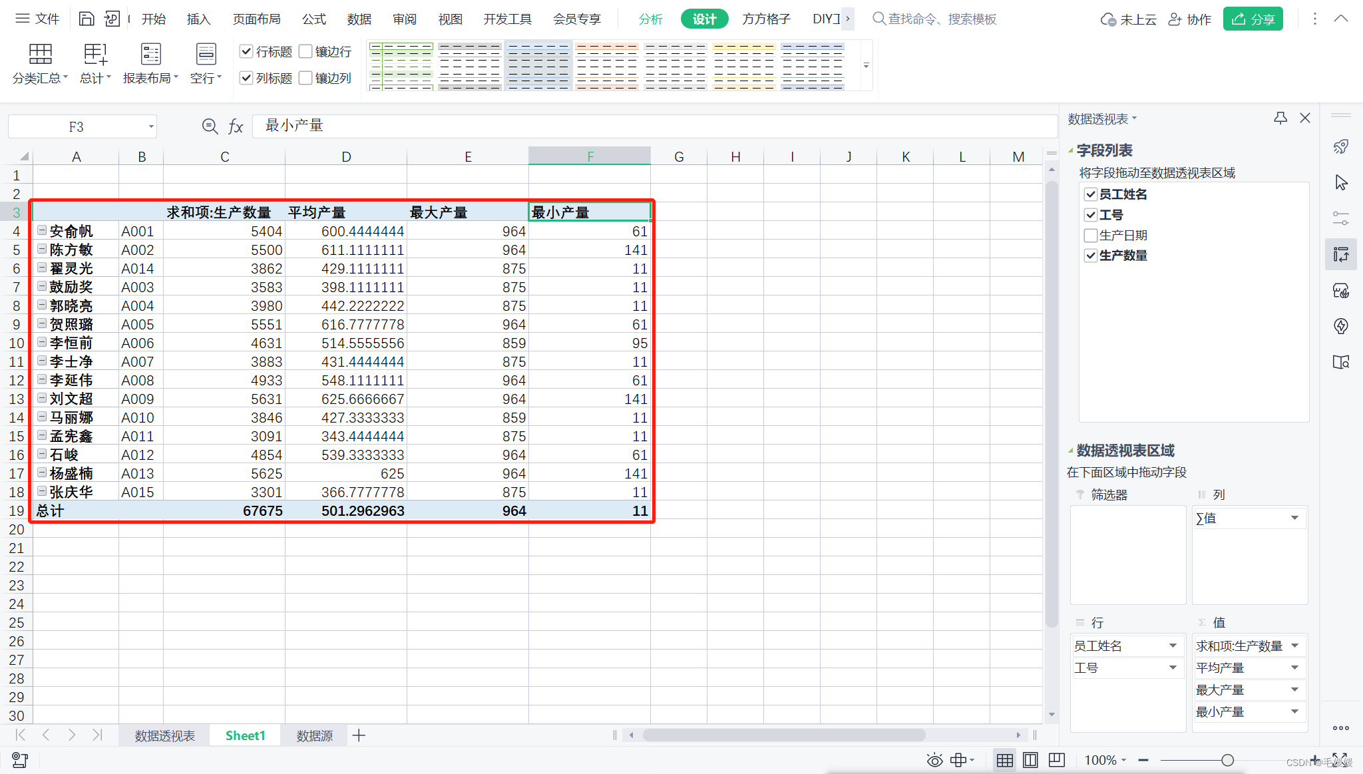The width and height of the screenshot is (1363, 774).
Task: Collapse the ribbon with the up chevron
Action: tap(1341, 19)
